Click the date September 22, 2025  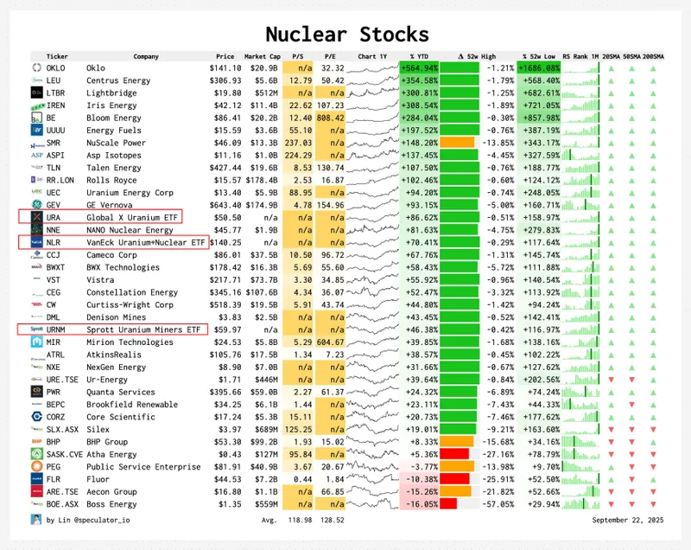628,520
